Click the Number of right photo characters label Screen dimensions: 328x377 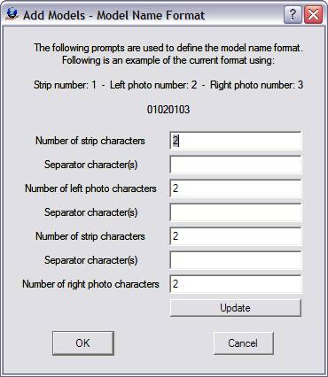tap(90, 284)
